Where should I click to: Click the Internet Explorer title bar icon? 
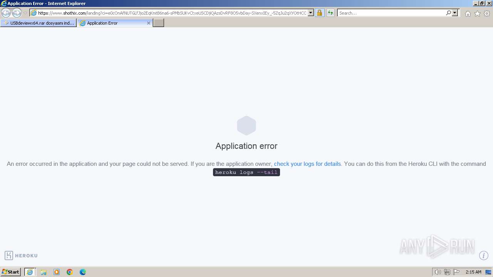tap(4, 3)
